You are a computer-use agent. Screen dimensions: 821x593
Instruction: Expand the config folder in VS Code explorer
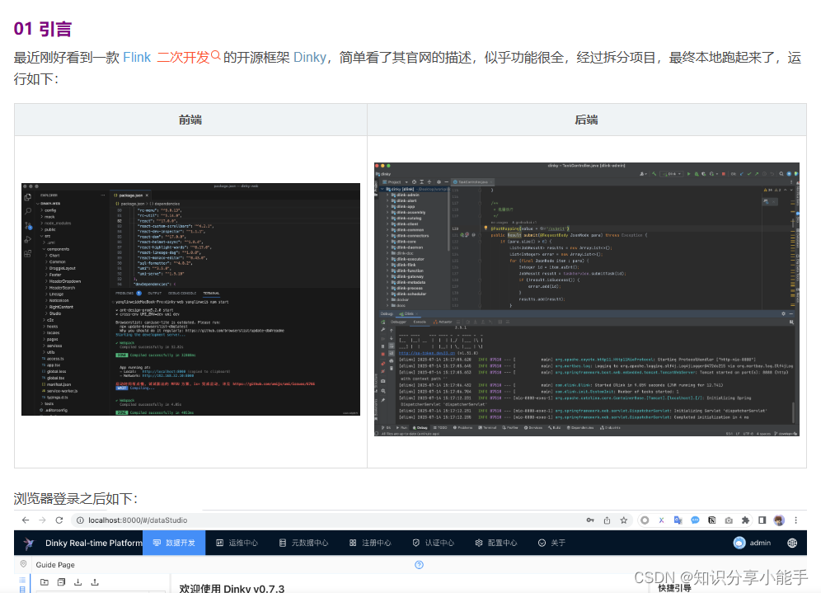[49, 210]
